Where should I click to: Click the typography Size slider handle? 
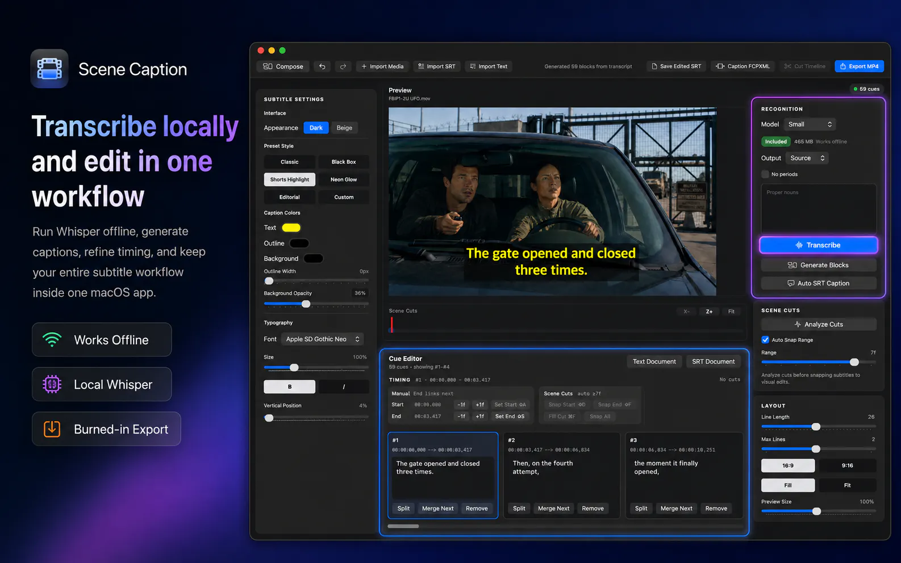tap(294, 368)
